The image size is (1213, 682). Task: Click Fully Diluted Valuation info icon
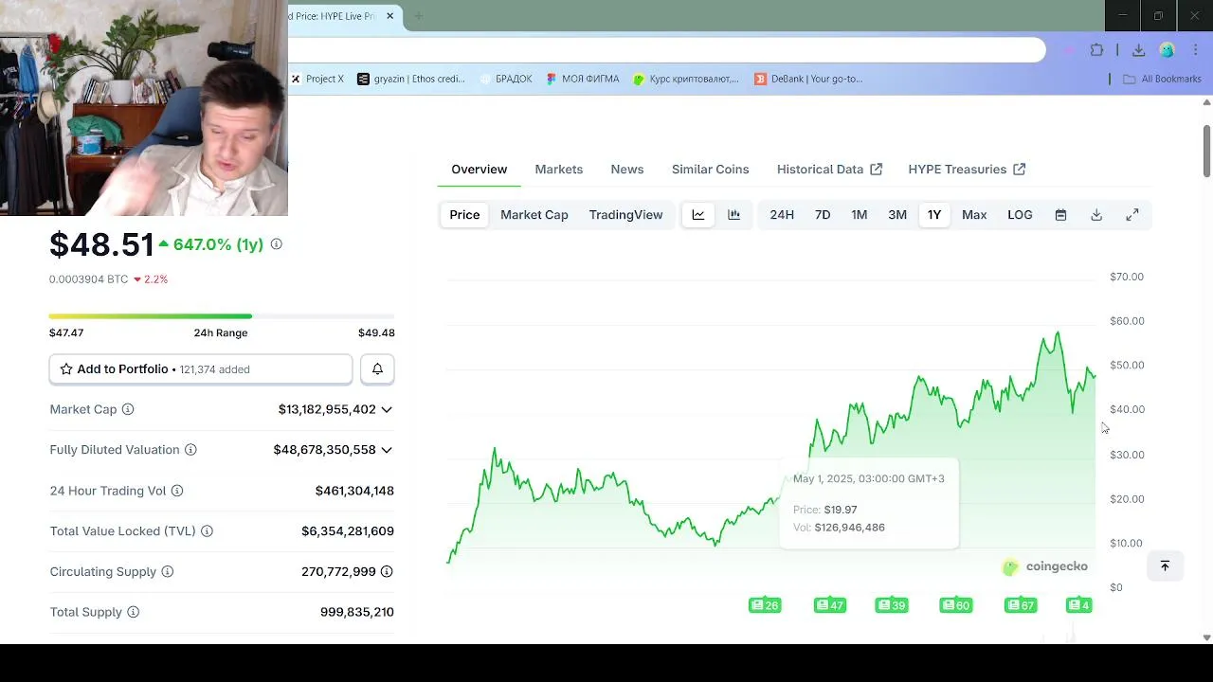(x=190, y=450)
